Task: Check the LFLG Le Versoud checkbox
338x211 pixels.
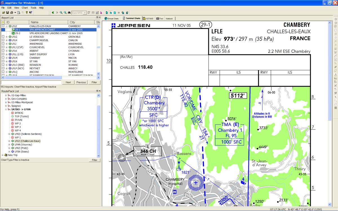Action: 3,37
